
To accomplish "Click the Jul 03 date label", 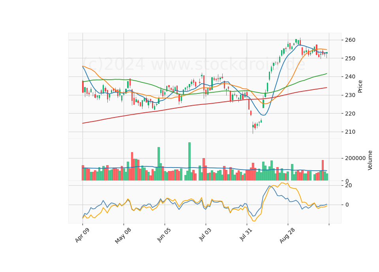I will pos(205,234).
